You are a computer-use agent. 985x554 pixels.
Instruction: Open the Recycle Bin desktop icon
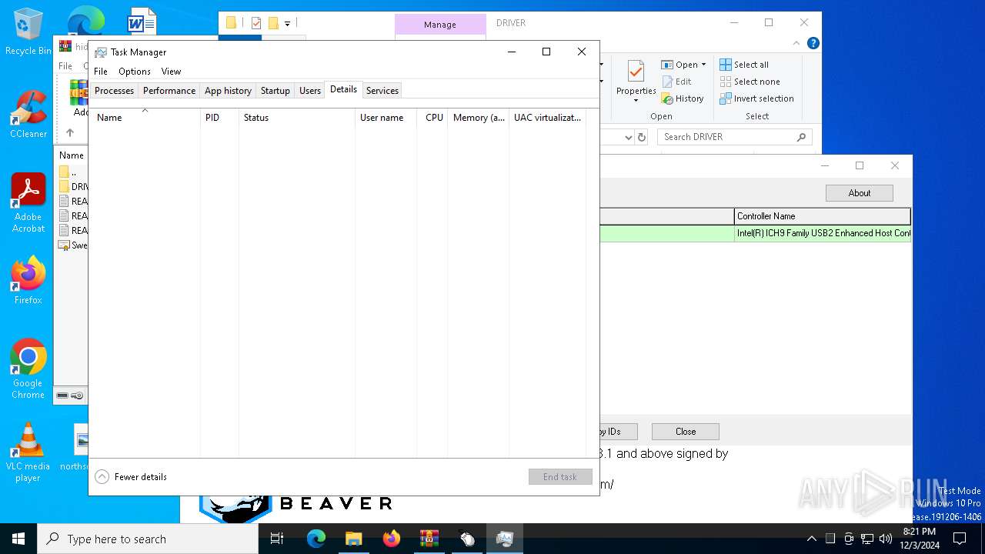point(28,32)
